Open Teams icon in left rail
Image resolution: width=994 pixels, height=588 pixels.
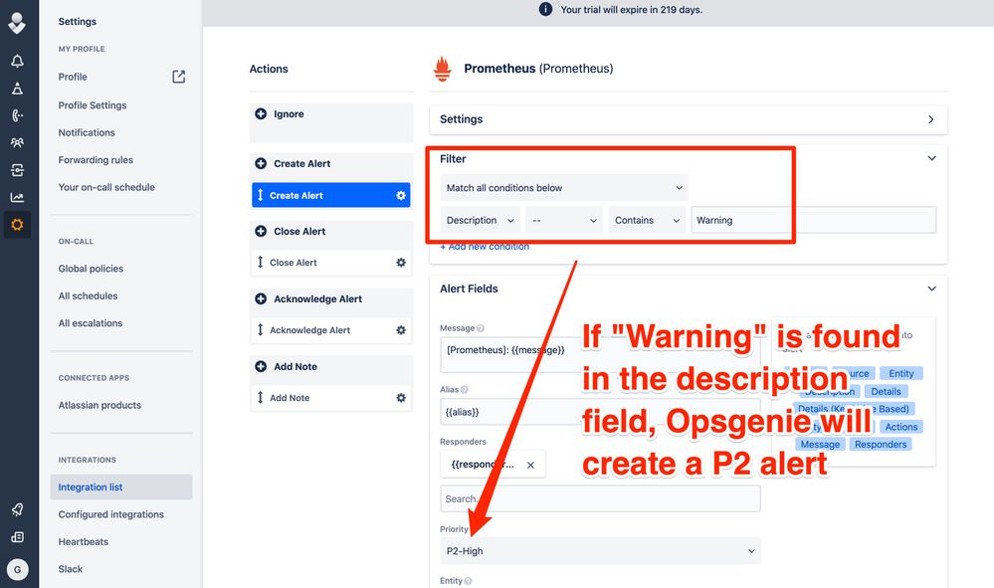[17, 142]
